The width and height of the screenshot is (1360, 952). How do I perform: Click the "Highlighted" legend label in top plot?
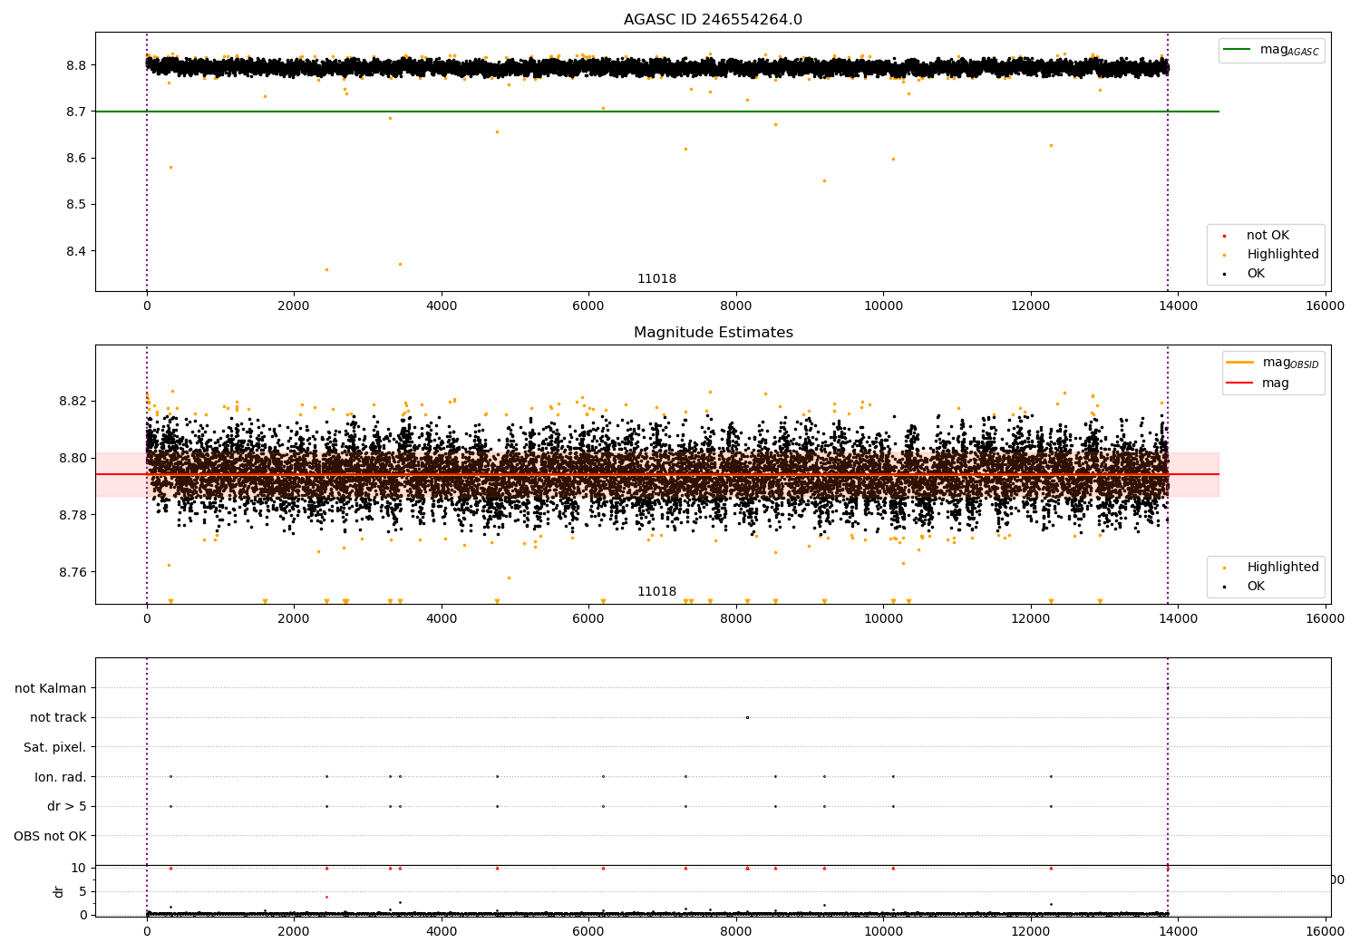coord(1282,255)
